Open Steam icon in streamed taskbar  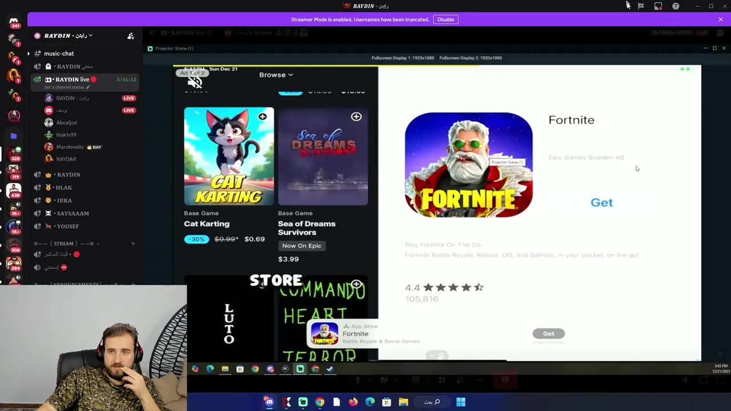click(330, 369)
